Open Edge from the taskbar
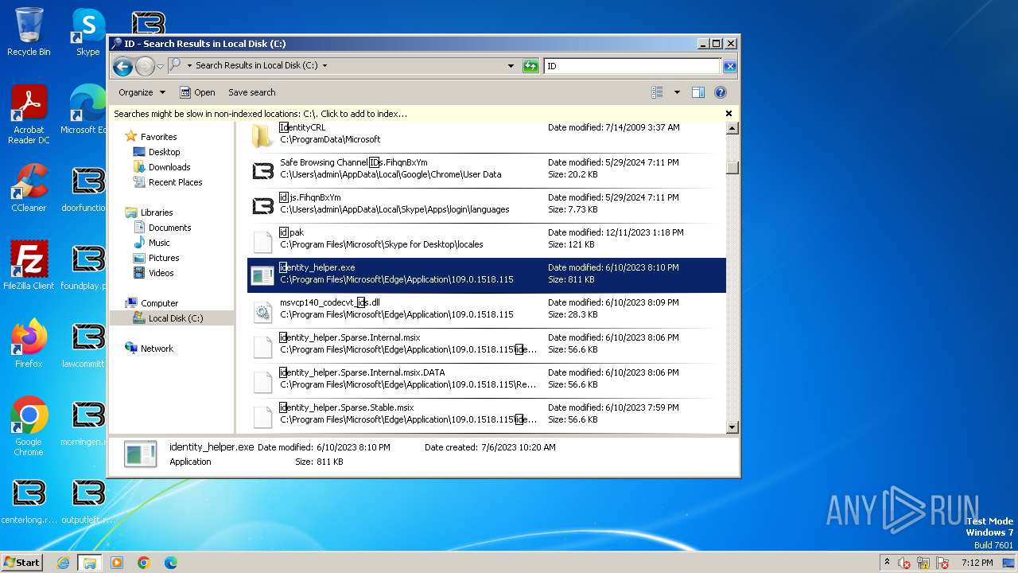This screenshot has width=1018, height=573. click(x=170, y=563)
